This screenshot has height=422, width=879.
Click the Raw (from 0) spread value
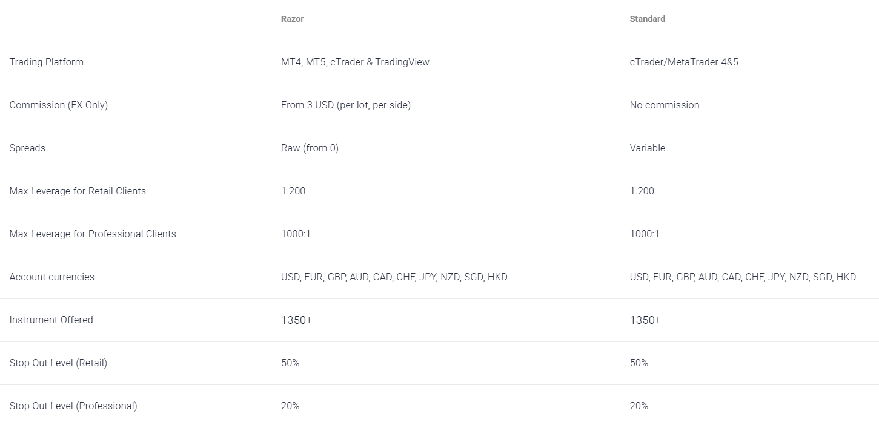310,148
